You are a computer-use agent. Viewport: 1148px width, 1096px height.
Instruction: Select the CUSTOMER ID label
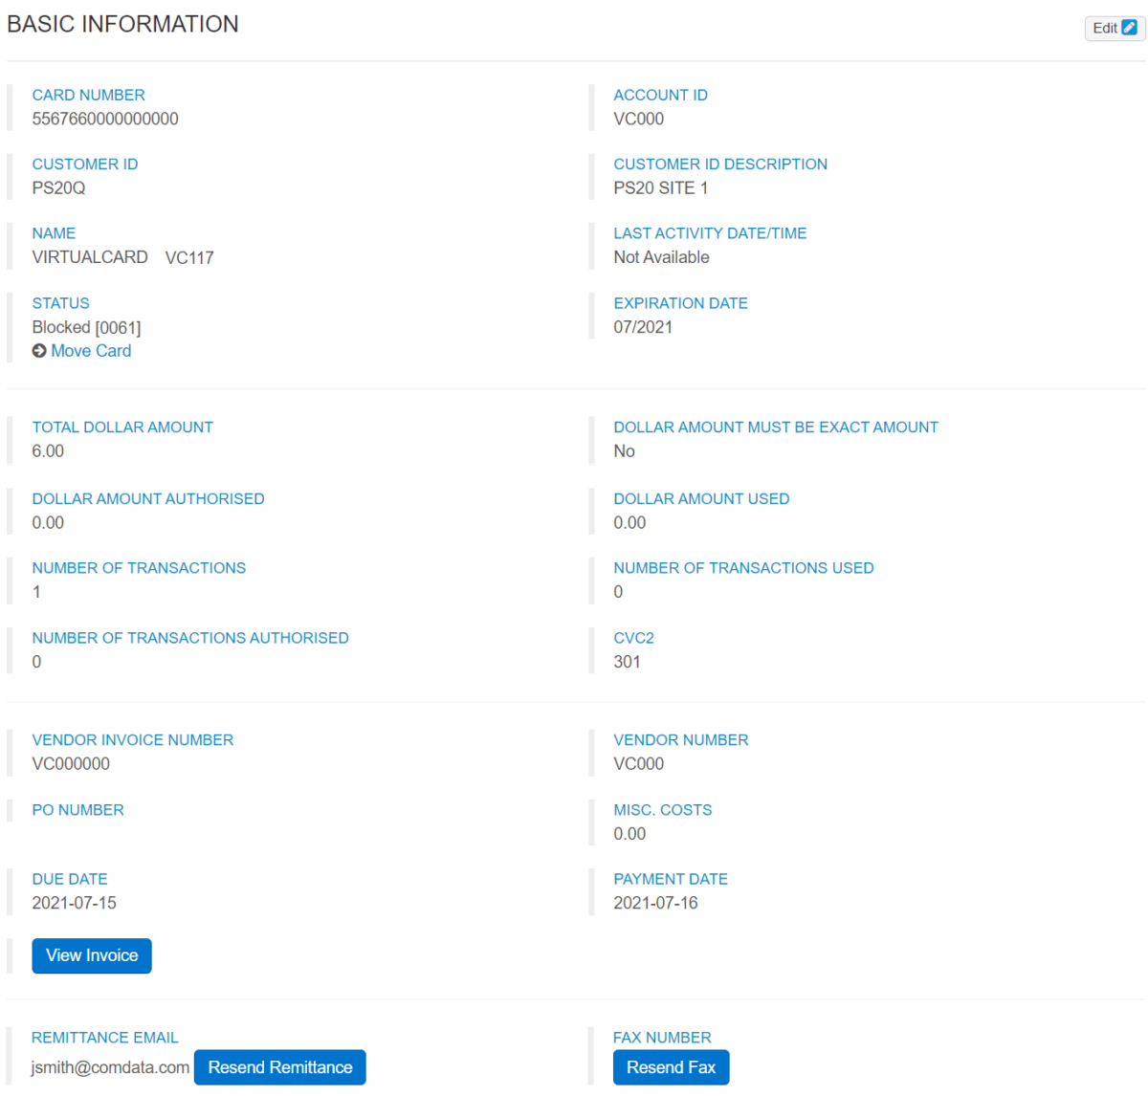[84, 164]
